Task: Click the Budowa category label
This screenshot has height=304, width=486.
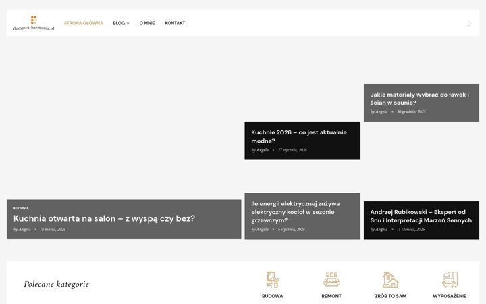Action: coord(273,296)
